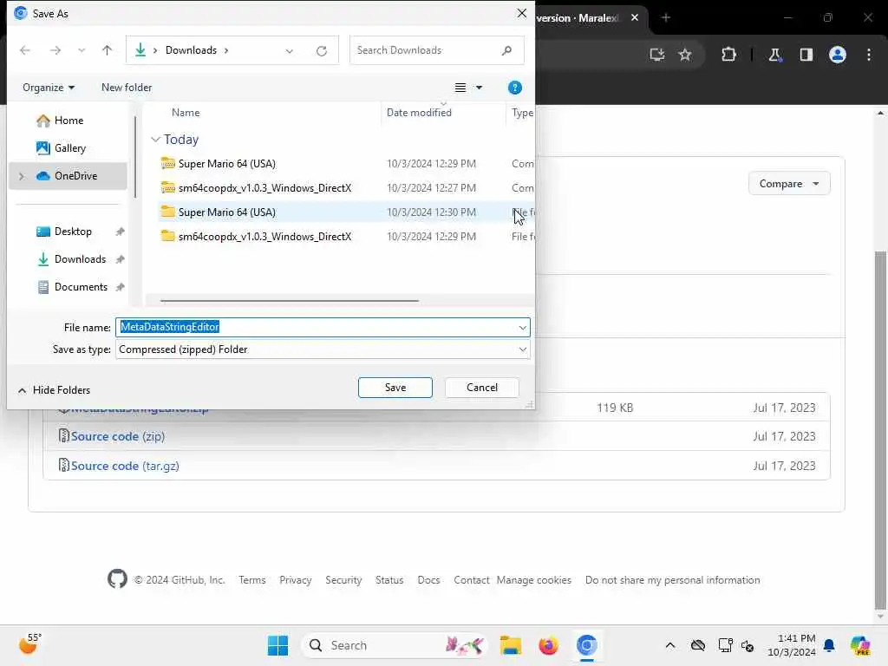Open File Explorer from taskbar

(x=510, y=645)
